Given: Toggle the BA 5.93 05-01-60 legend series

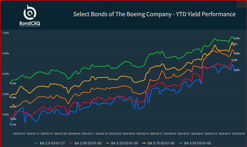Looking at the screenshot, I should coord(195,143).
